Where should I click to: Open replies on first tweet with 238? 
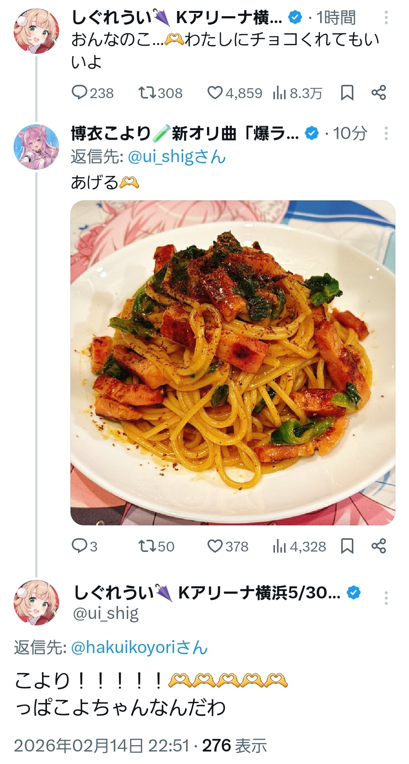[x=80, y=93]
